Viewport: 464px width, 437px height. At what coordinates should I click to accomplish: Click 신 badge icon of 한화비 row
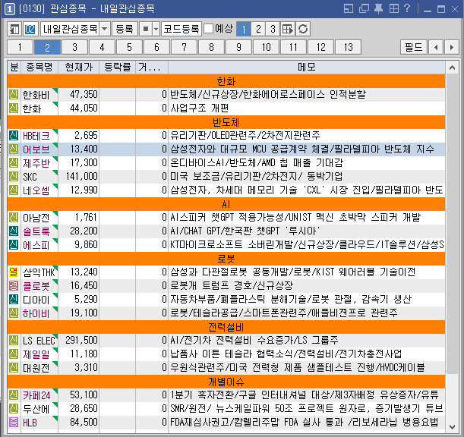(14, 95)
